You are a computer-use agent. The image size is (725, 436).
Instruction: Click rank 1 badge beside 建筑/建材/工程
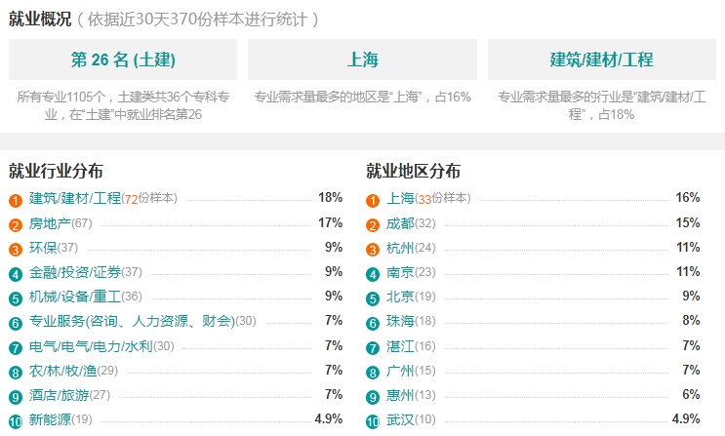tap(16, 201)
